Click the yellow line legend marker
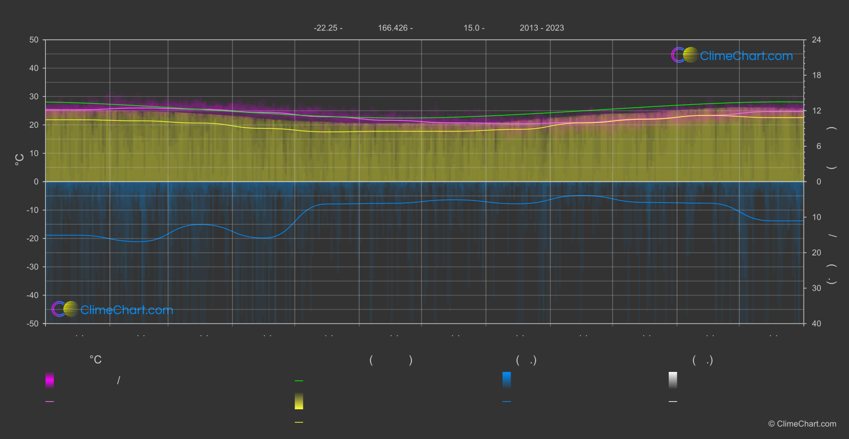Viewport: 849px width, 439px height. click(299, 423)
